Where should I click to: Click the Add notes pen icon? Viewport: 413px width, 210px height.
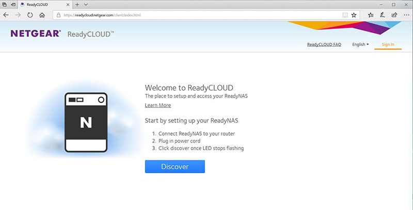click(383, 15)
